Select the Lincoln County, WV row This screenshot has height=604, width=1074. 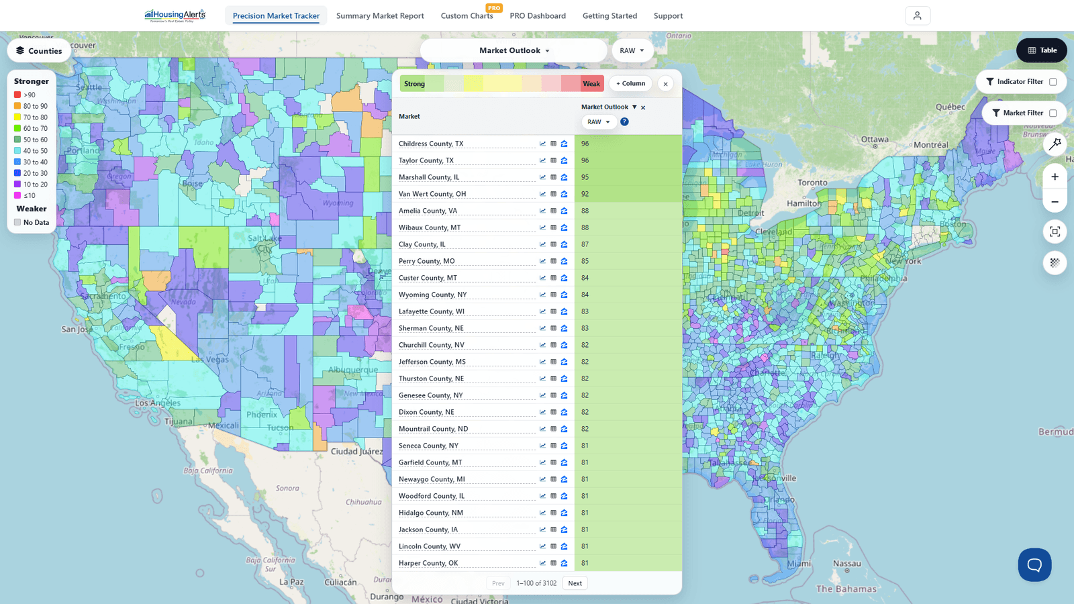(537, 546)
